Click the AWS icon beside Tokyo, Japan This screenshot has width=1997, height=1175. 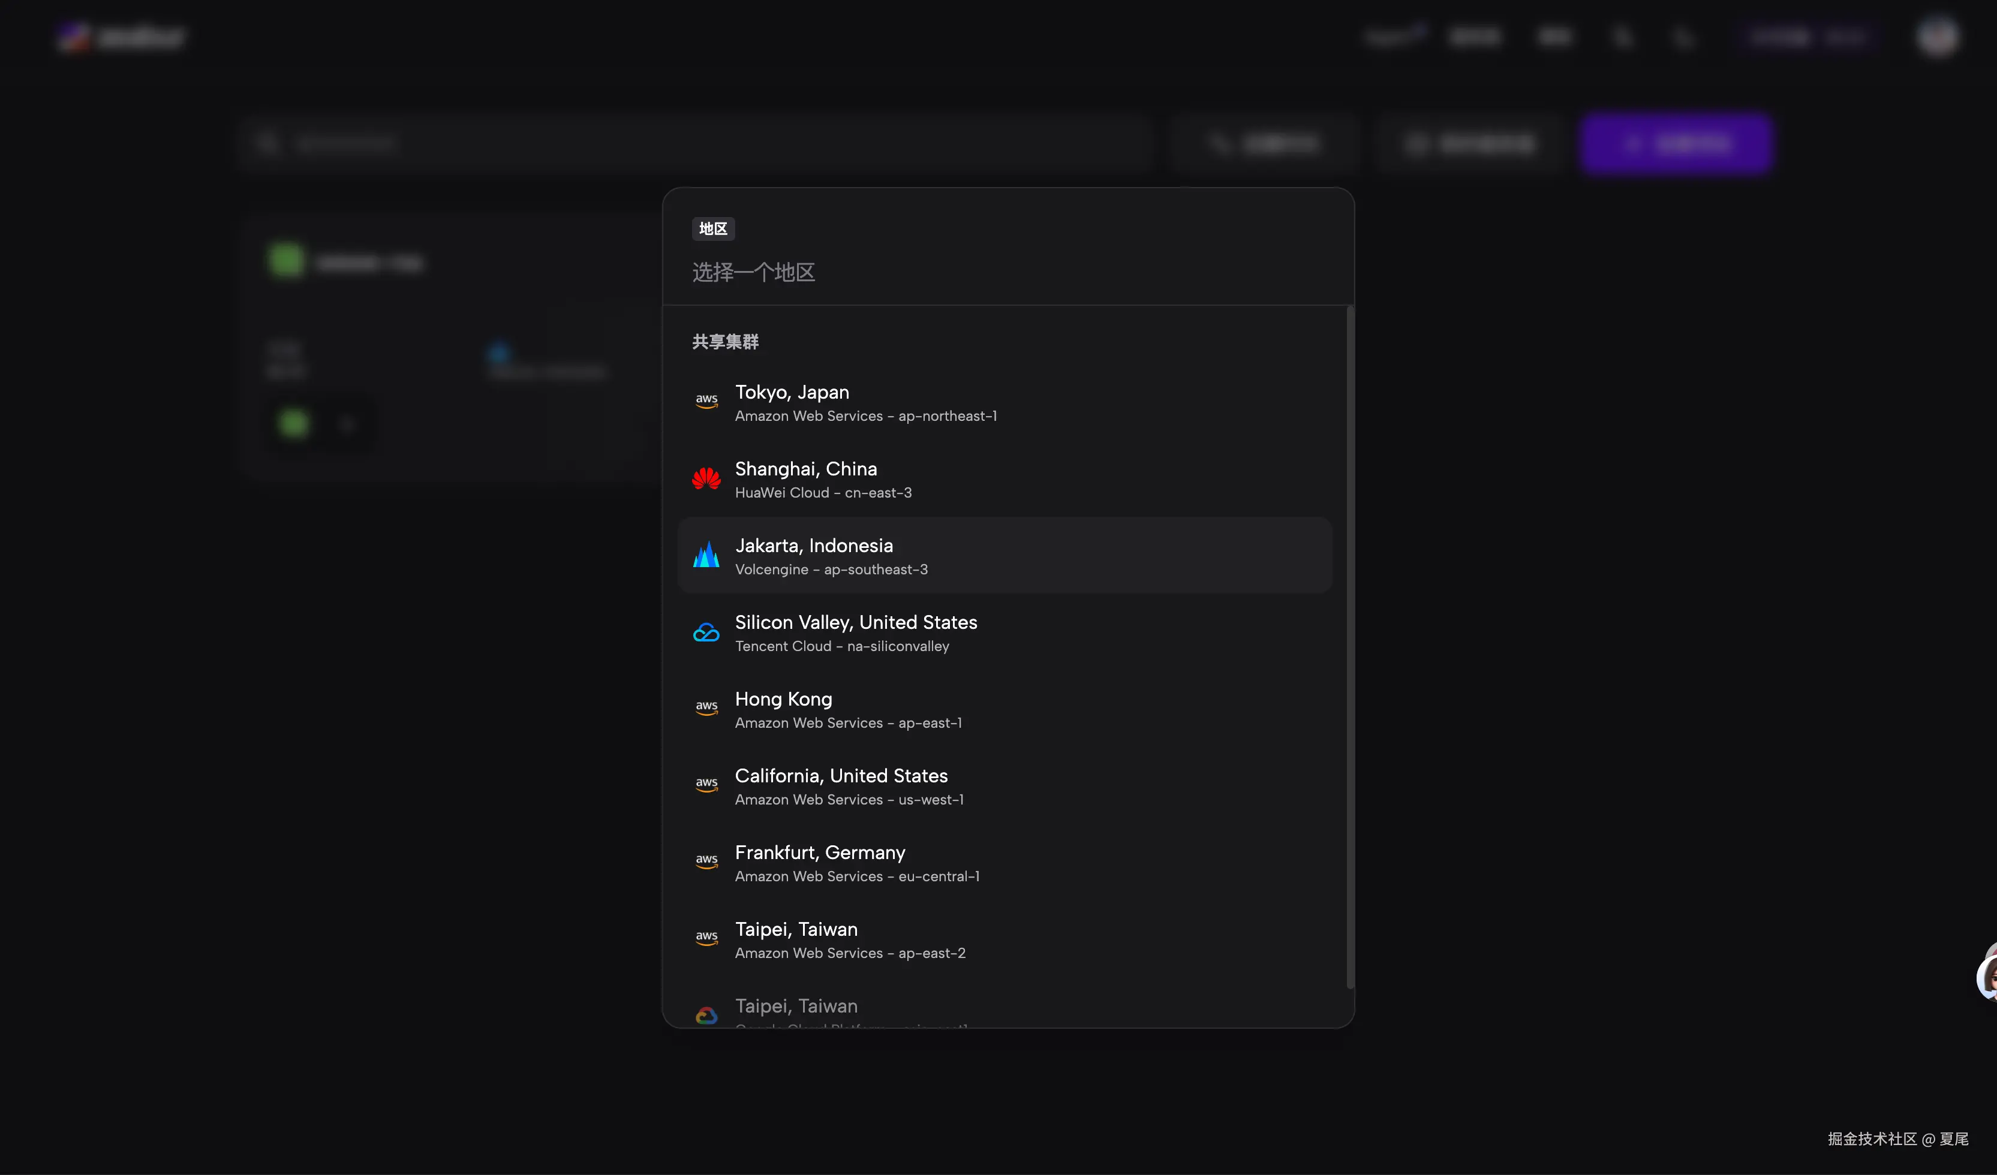[706, 402]
